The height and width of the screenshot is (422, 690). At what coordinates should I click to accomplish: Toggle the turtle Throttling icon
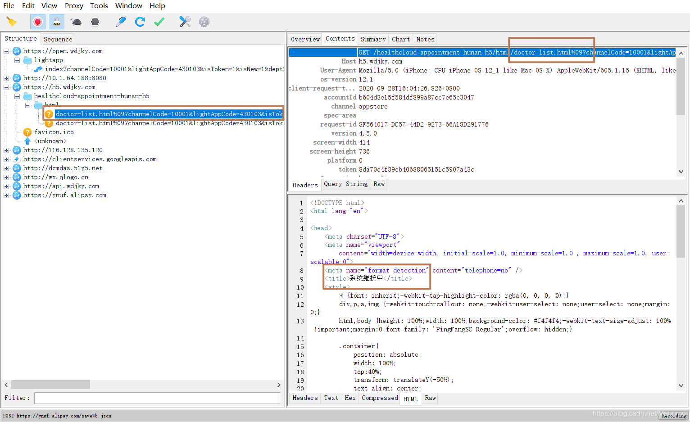[76, 22]
